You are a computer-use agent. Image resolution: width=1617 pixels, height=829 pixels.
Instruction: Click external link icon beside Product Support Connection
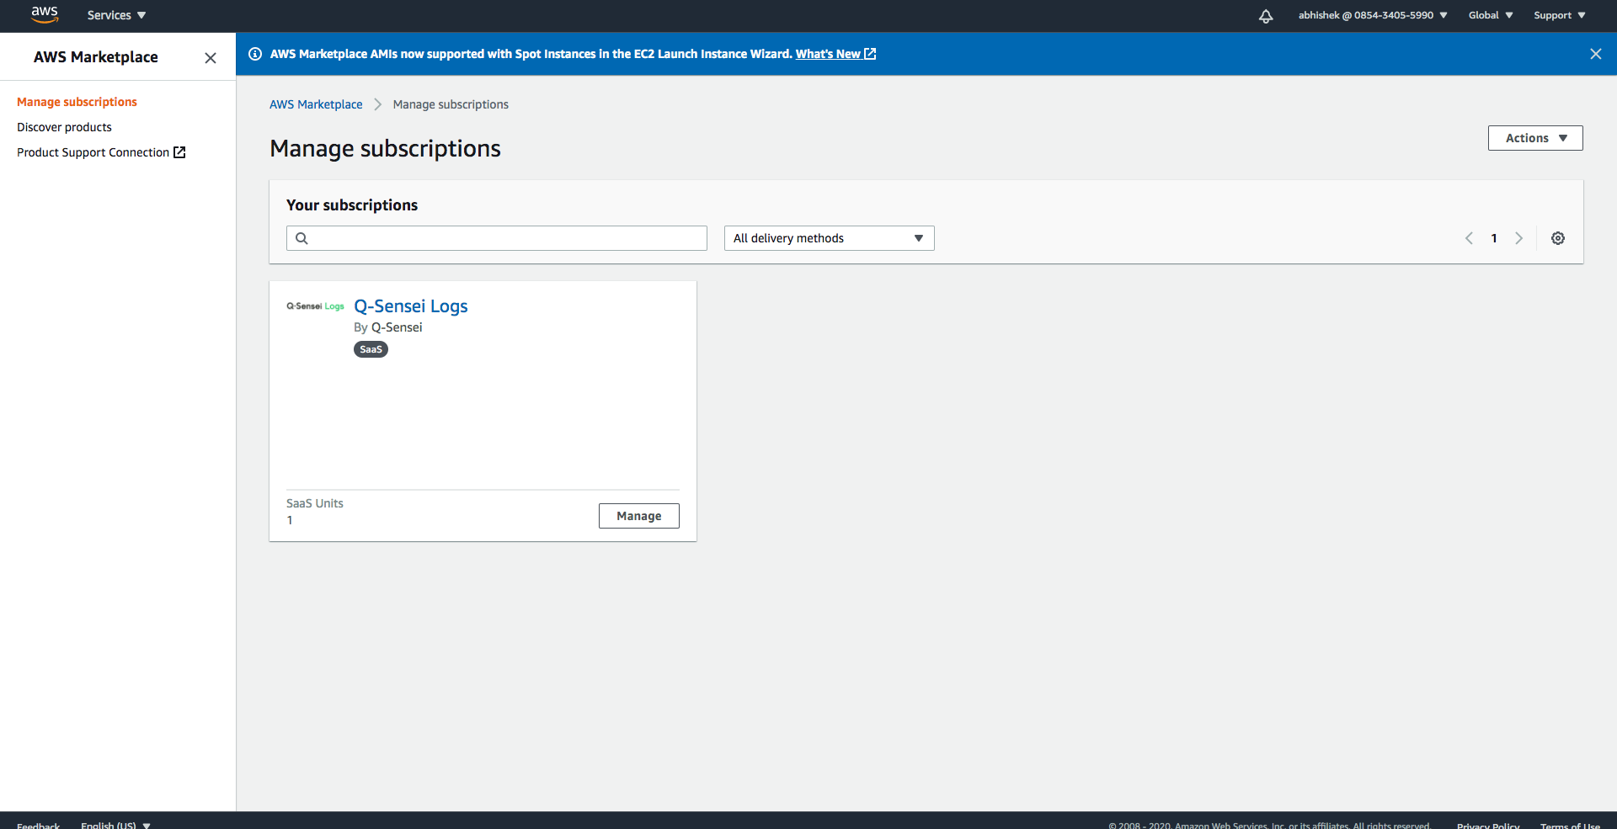pyautogui.click(x=179, y=152)
